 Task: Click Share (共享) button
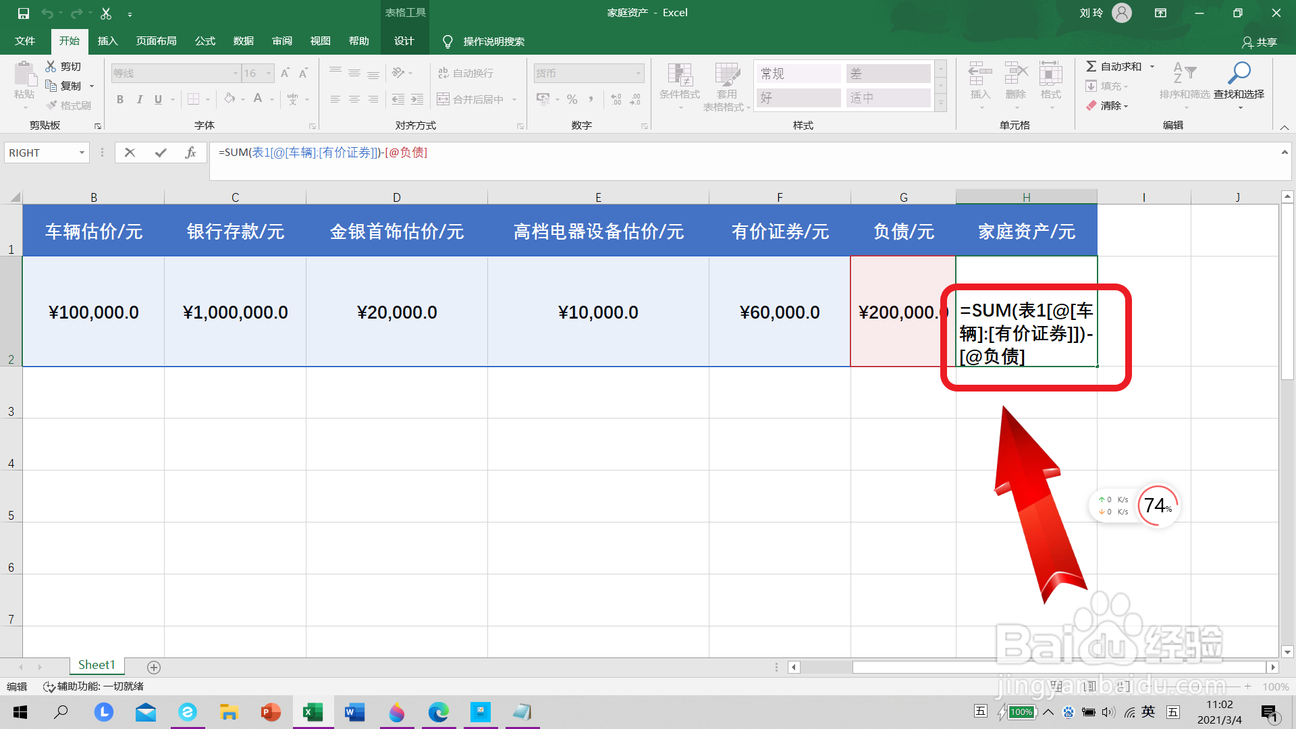coord(1260,42)
